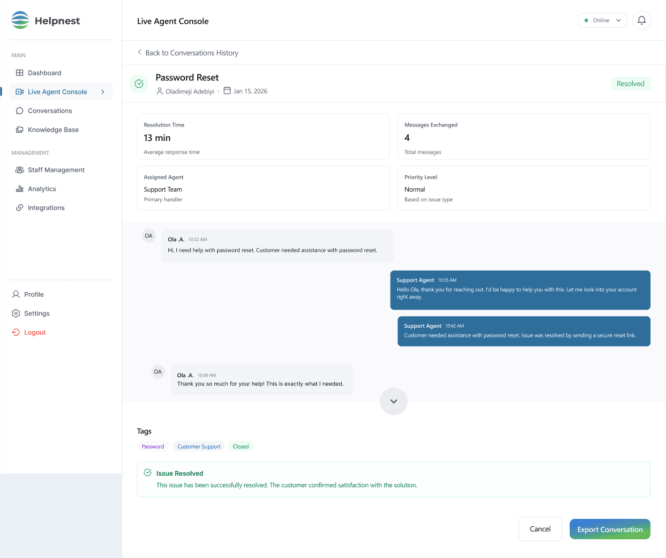Click the calendar icon beside Jan 15, 2026

tap(227, 91)
